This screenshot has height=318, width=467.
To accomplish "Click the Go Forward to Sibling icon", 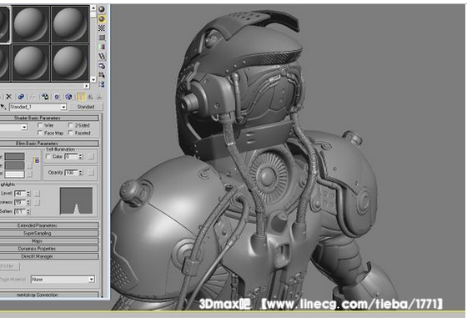I will click(x=99, y=97).
